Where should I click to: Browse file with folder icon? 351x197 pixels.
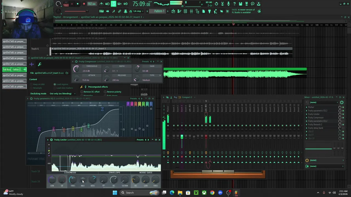coord(67,73)
